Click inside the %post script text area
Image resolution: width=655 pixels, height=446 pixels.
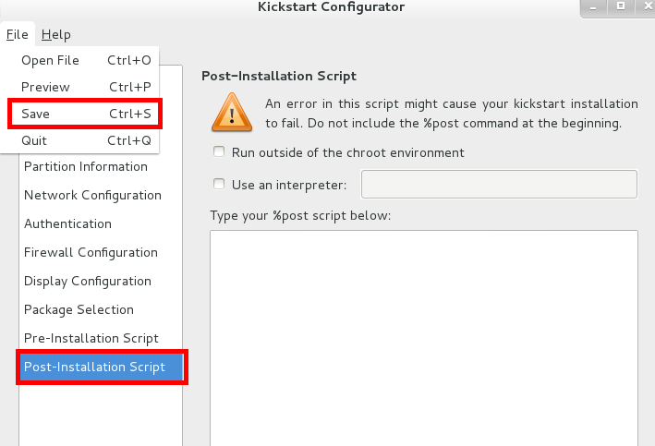tap(424, 338)
